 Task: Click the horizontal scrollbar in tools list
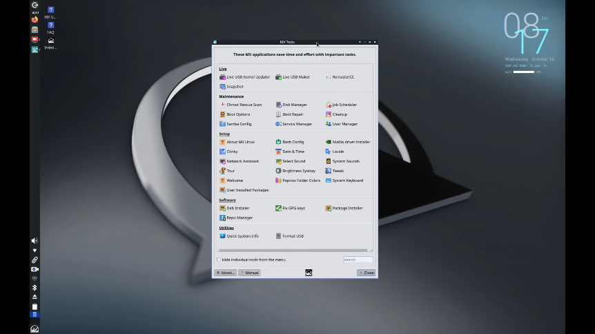coord(293,250)
